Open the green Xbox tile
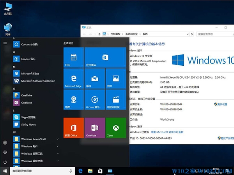 (116, 128)
